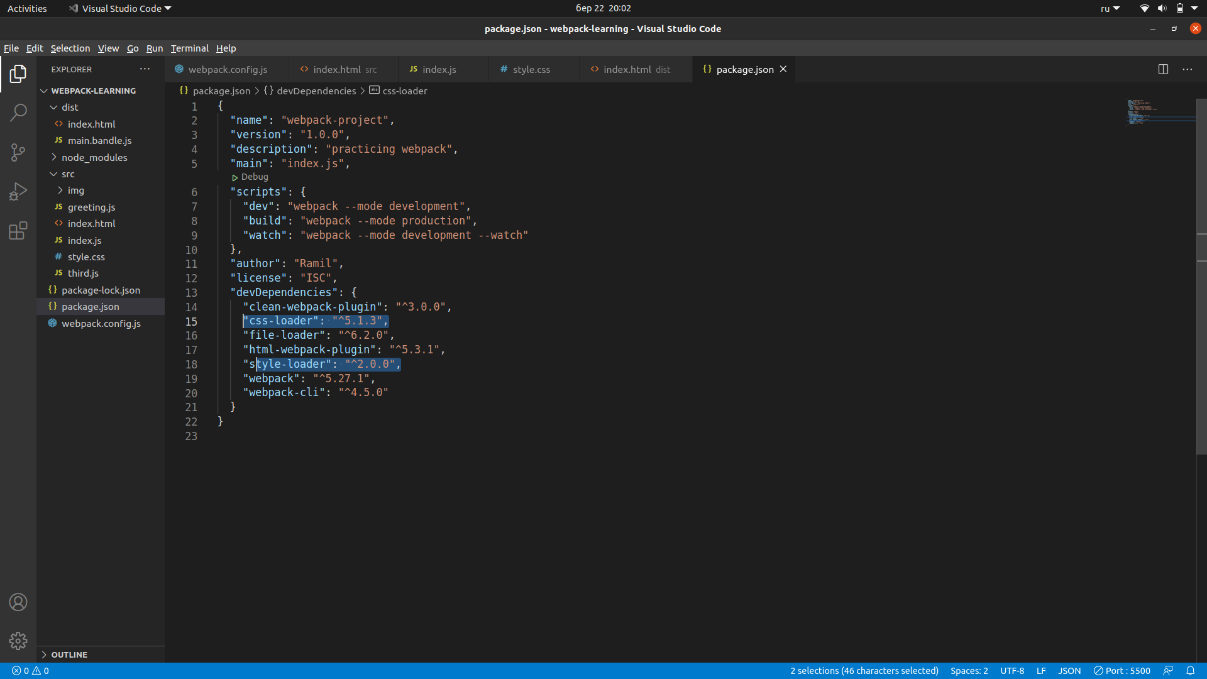Switch to the index.html dist tab
This screenshot has height=679, width=1207.
click(x=636, y=69)
